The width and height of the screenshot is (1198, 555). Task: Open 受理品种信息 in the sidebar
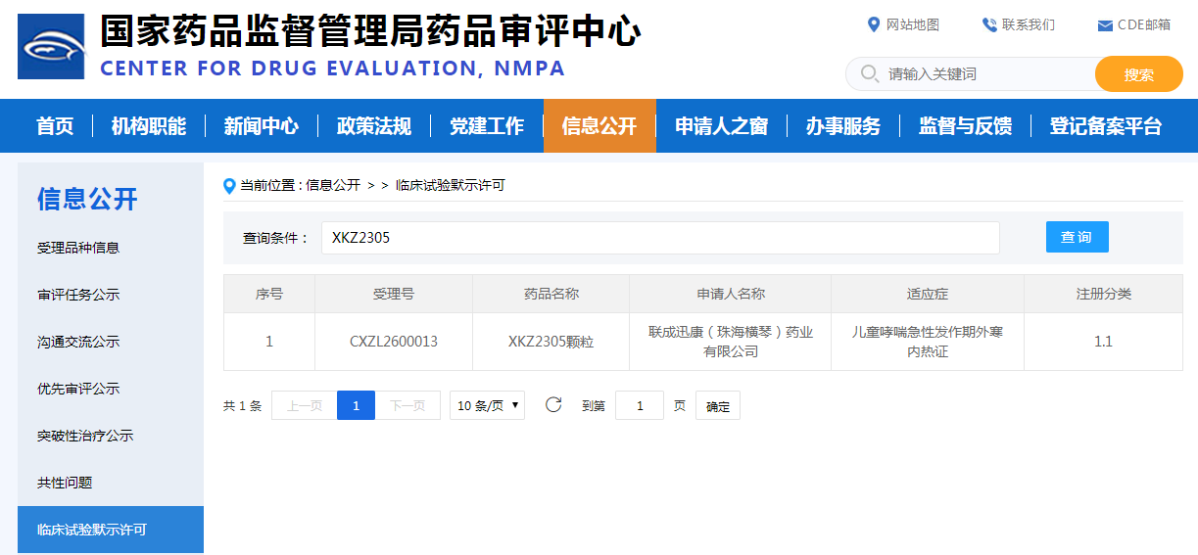tap(78, 248)
